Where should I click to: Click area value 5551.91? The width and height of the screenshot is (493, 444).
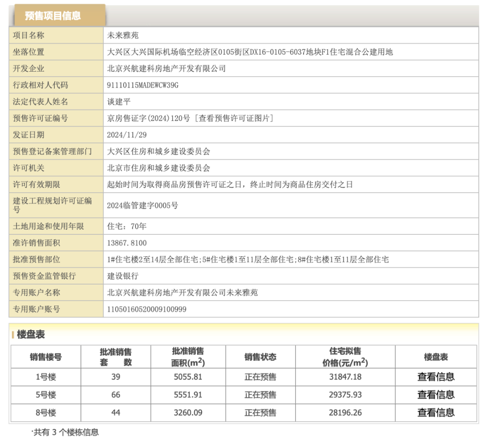point(188,395)
